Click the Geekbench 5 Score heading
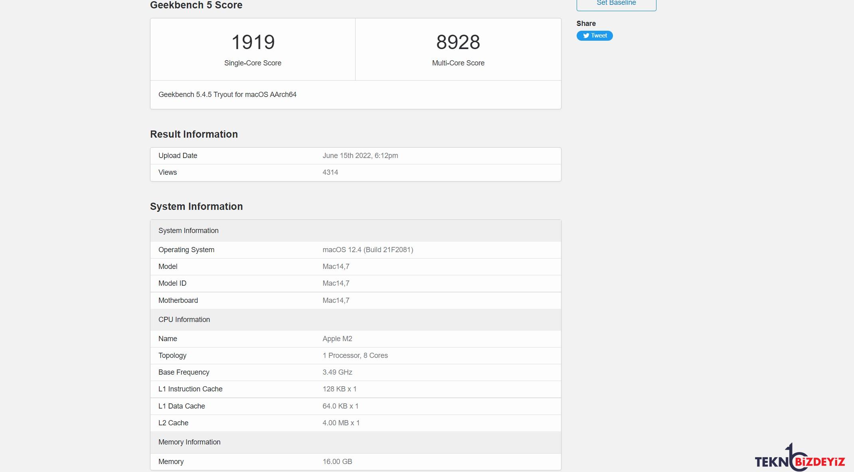Screen dimensions: 854x472 coord(196,5)
